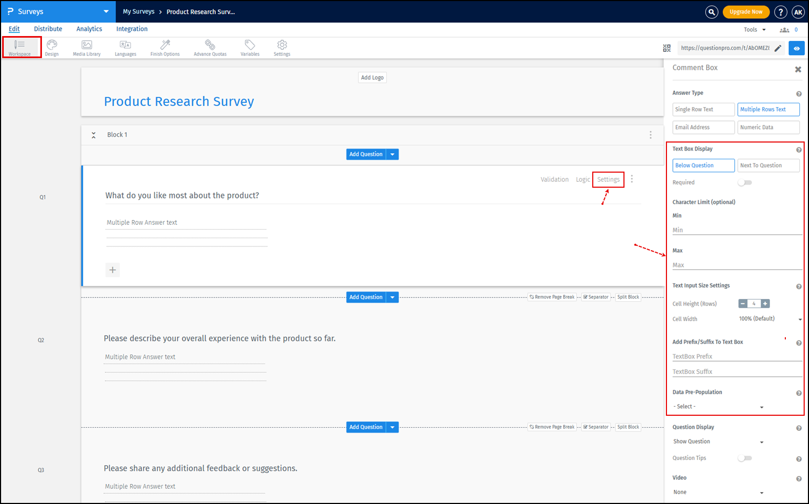809x504 pixels.
Task: Expand the Add Question dropdown arrow
Action: 393,154
